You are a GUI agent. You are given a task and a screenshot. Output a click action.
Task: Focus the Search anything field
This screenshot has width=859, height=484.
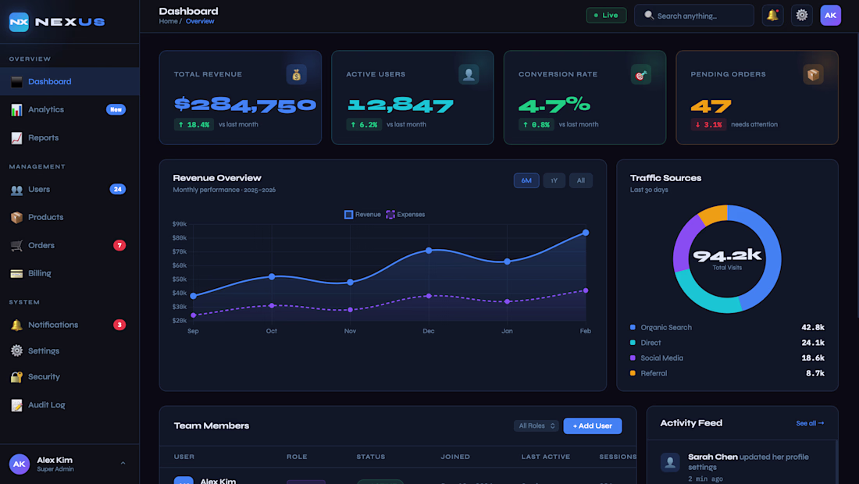(x=693, y=16)
